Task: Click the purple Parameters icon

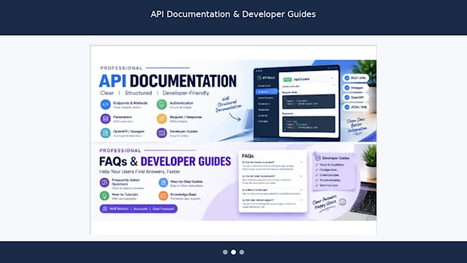Action: (x=106, y=119)
